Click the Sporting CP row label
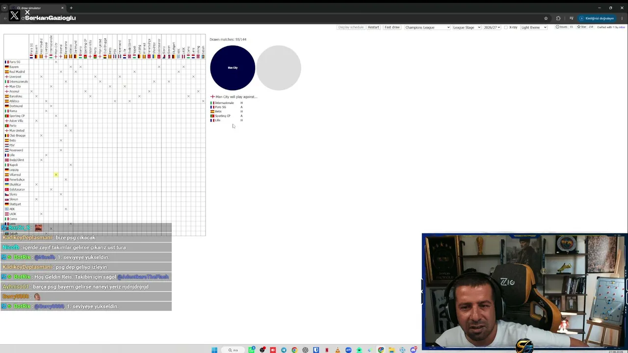628x353 pixels. click(x=17, y=116)
